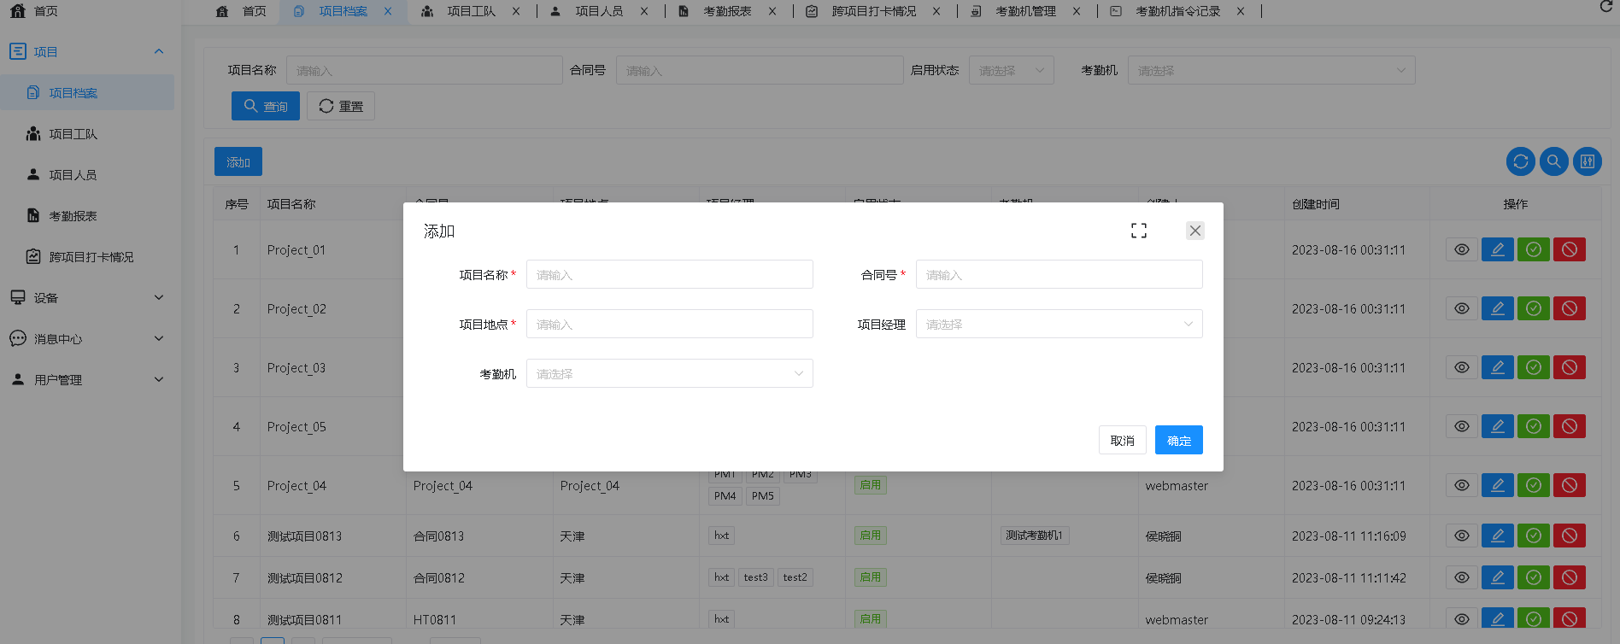Close the 考勤报表 tab with its X

pos(772,11)
